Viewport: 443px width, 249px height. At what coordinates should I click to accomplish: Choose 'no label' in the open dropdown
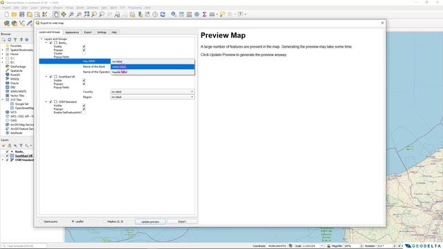point(152,62)
